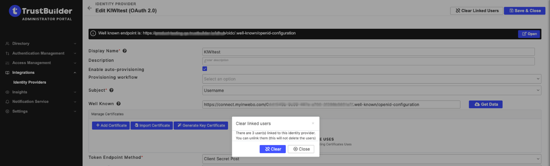Screen dimensions: 550x166
Task: Click the help icon next to Well Known
Action: tap(118, 104)
